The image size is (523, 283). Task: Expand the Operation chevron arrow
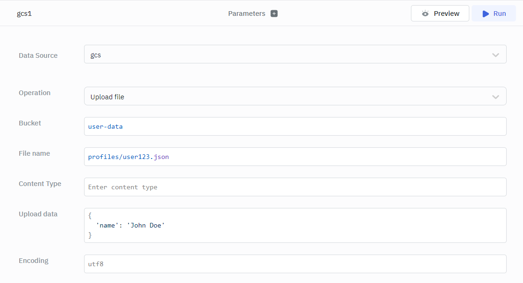495,97
